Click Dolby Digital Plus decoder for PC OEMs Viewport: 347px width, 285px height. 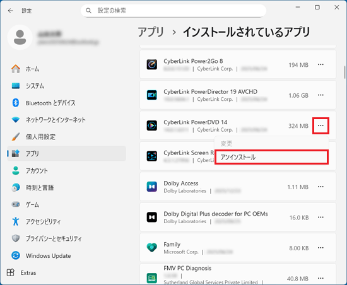coord(216,214)
